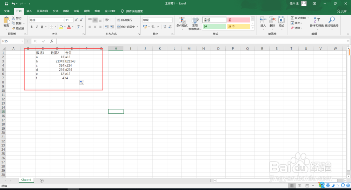
Task: Open the font name dropdown
Action: 63,20
